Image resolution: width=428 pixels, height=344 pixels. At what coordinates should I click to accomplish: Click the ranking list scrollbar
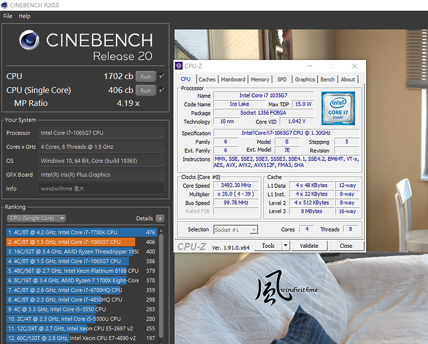tap(161, 285)
